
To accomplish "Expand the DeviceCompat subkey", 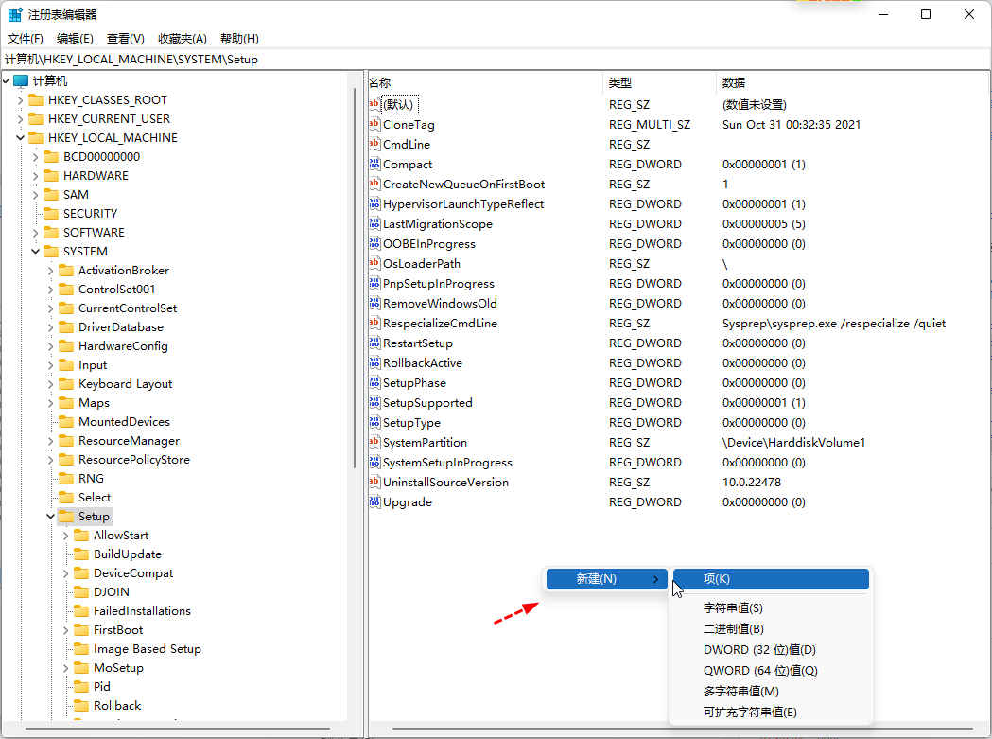I will [66, 573].
